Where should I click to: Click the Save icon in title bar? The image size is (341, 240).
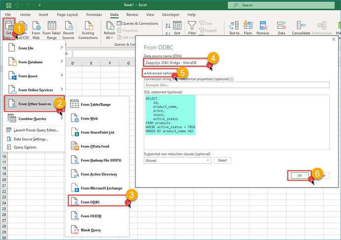[8, 5]
